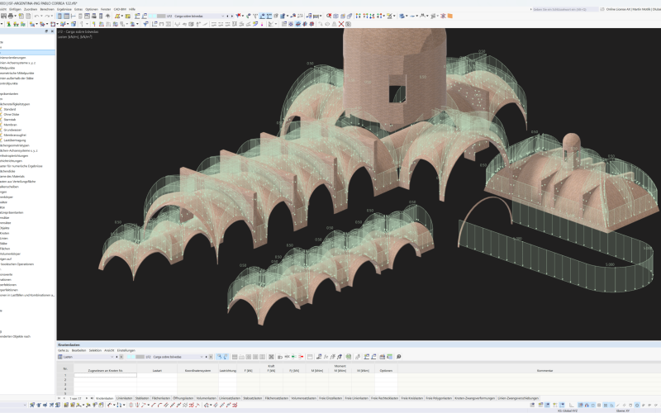This screenshot has width=661, height=413.
Task: Open the Ergebnisse menu
Action: (x=64, y=9)
